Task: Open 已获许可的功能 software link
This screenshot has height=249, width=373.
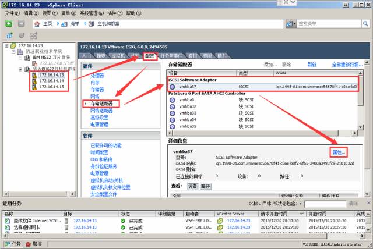Action: coord(106,145)
